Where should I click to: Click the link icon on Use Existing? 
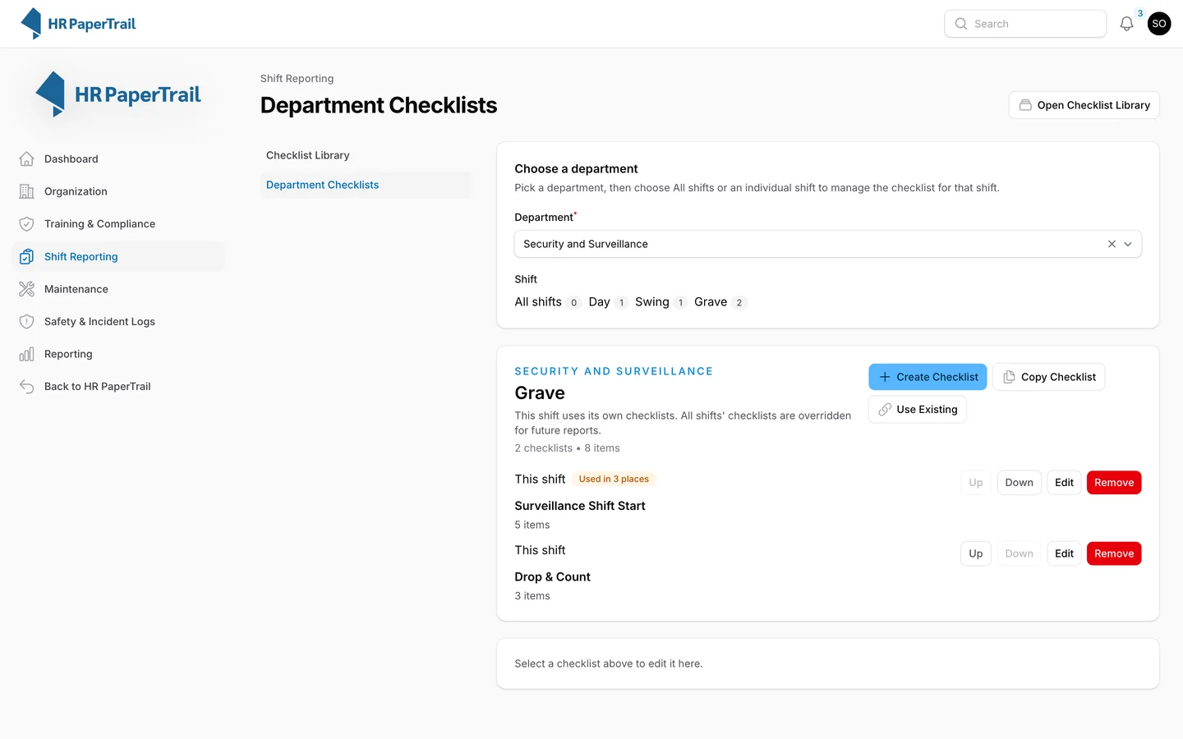point(885,409)
